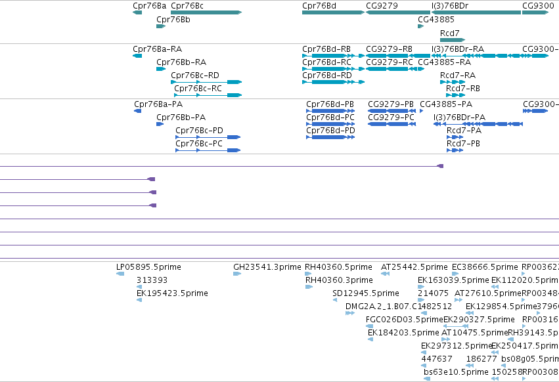Click EST label 447637

click(x=437, y=360)
